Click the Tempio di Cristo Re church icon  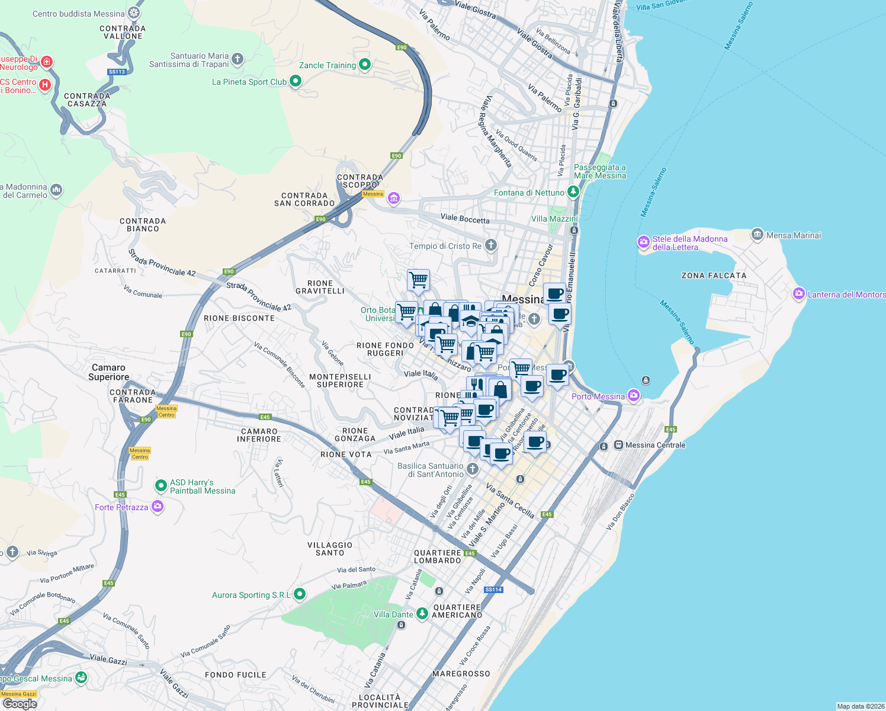pyautogui.click(x=490, y=245)
